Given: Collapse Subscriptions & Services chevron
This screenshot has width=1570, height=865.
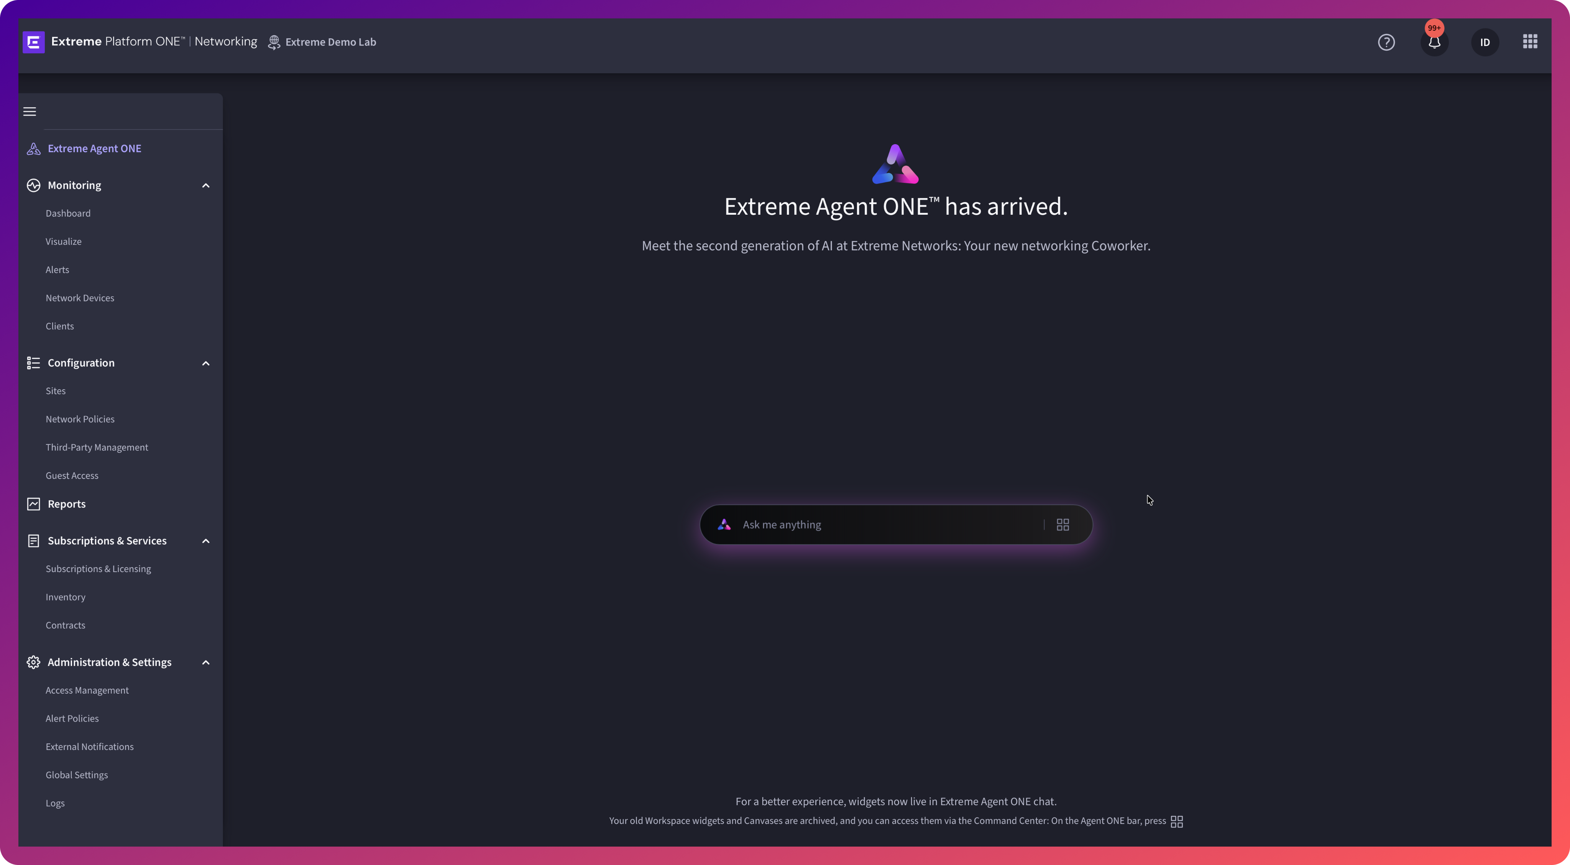Looking at the screenshot, I should pyautogui.click(x=206, y=541).
